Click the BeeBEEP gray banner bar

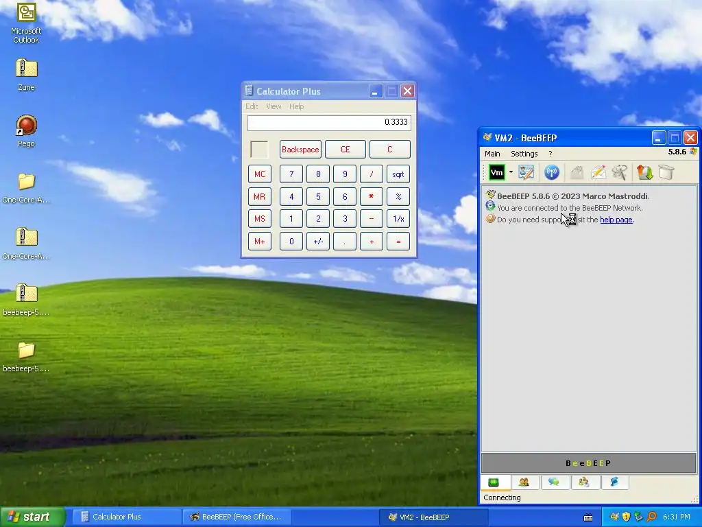588,463
